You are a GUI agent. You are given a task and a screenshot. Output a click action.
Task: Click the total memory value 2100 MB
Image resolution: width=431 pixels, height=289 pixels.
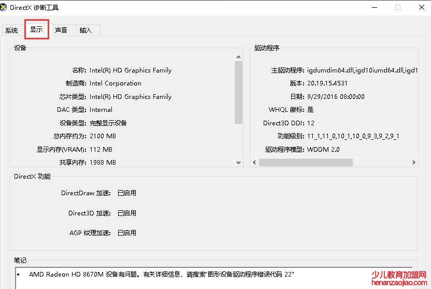tap(103, 136)
